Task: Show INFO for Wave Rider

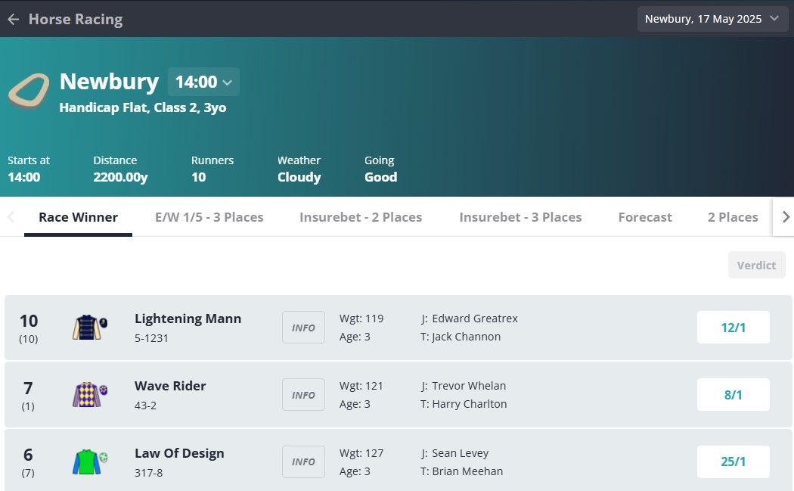Action: tap(303, 395)
